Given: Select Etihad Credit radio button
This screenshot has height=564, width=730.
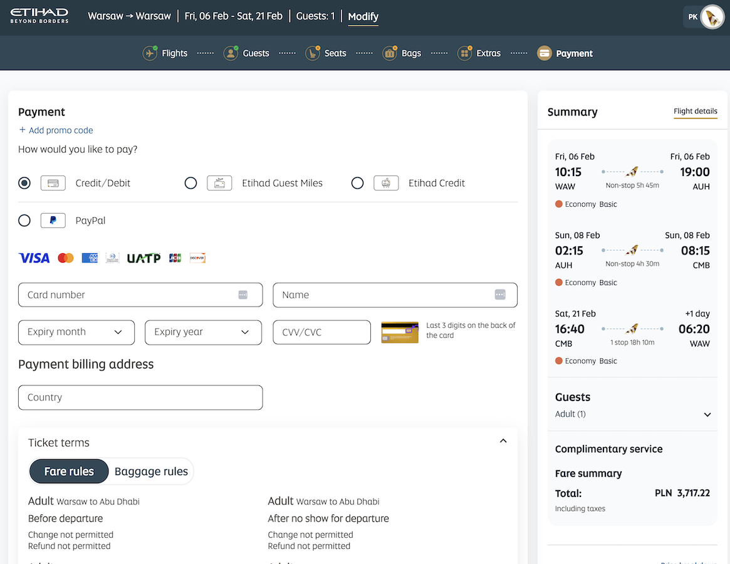Looking at the screenshot, I should pyautogui.click(x=357, y=183).
